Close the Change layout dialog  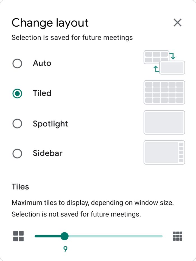click(x=178, y=23)
